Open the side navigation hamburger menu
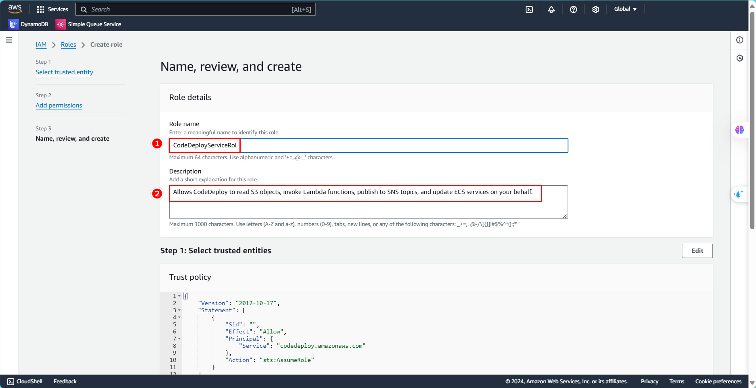Screen dimensions: 756x388 click(x=9, y=40)
